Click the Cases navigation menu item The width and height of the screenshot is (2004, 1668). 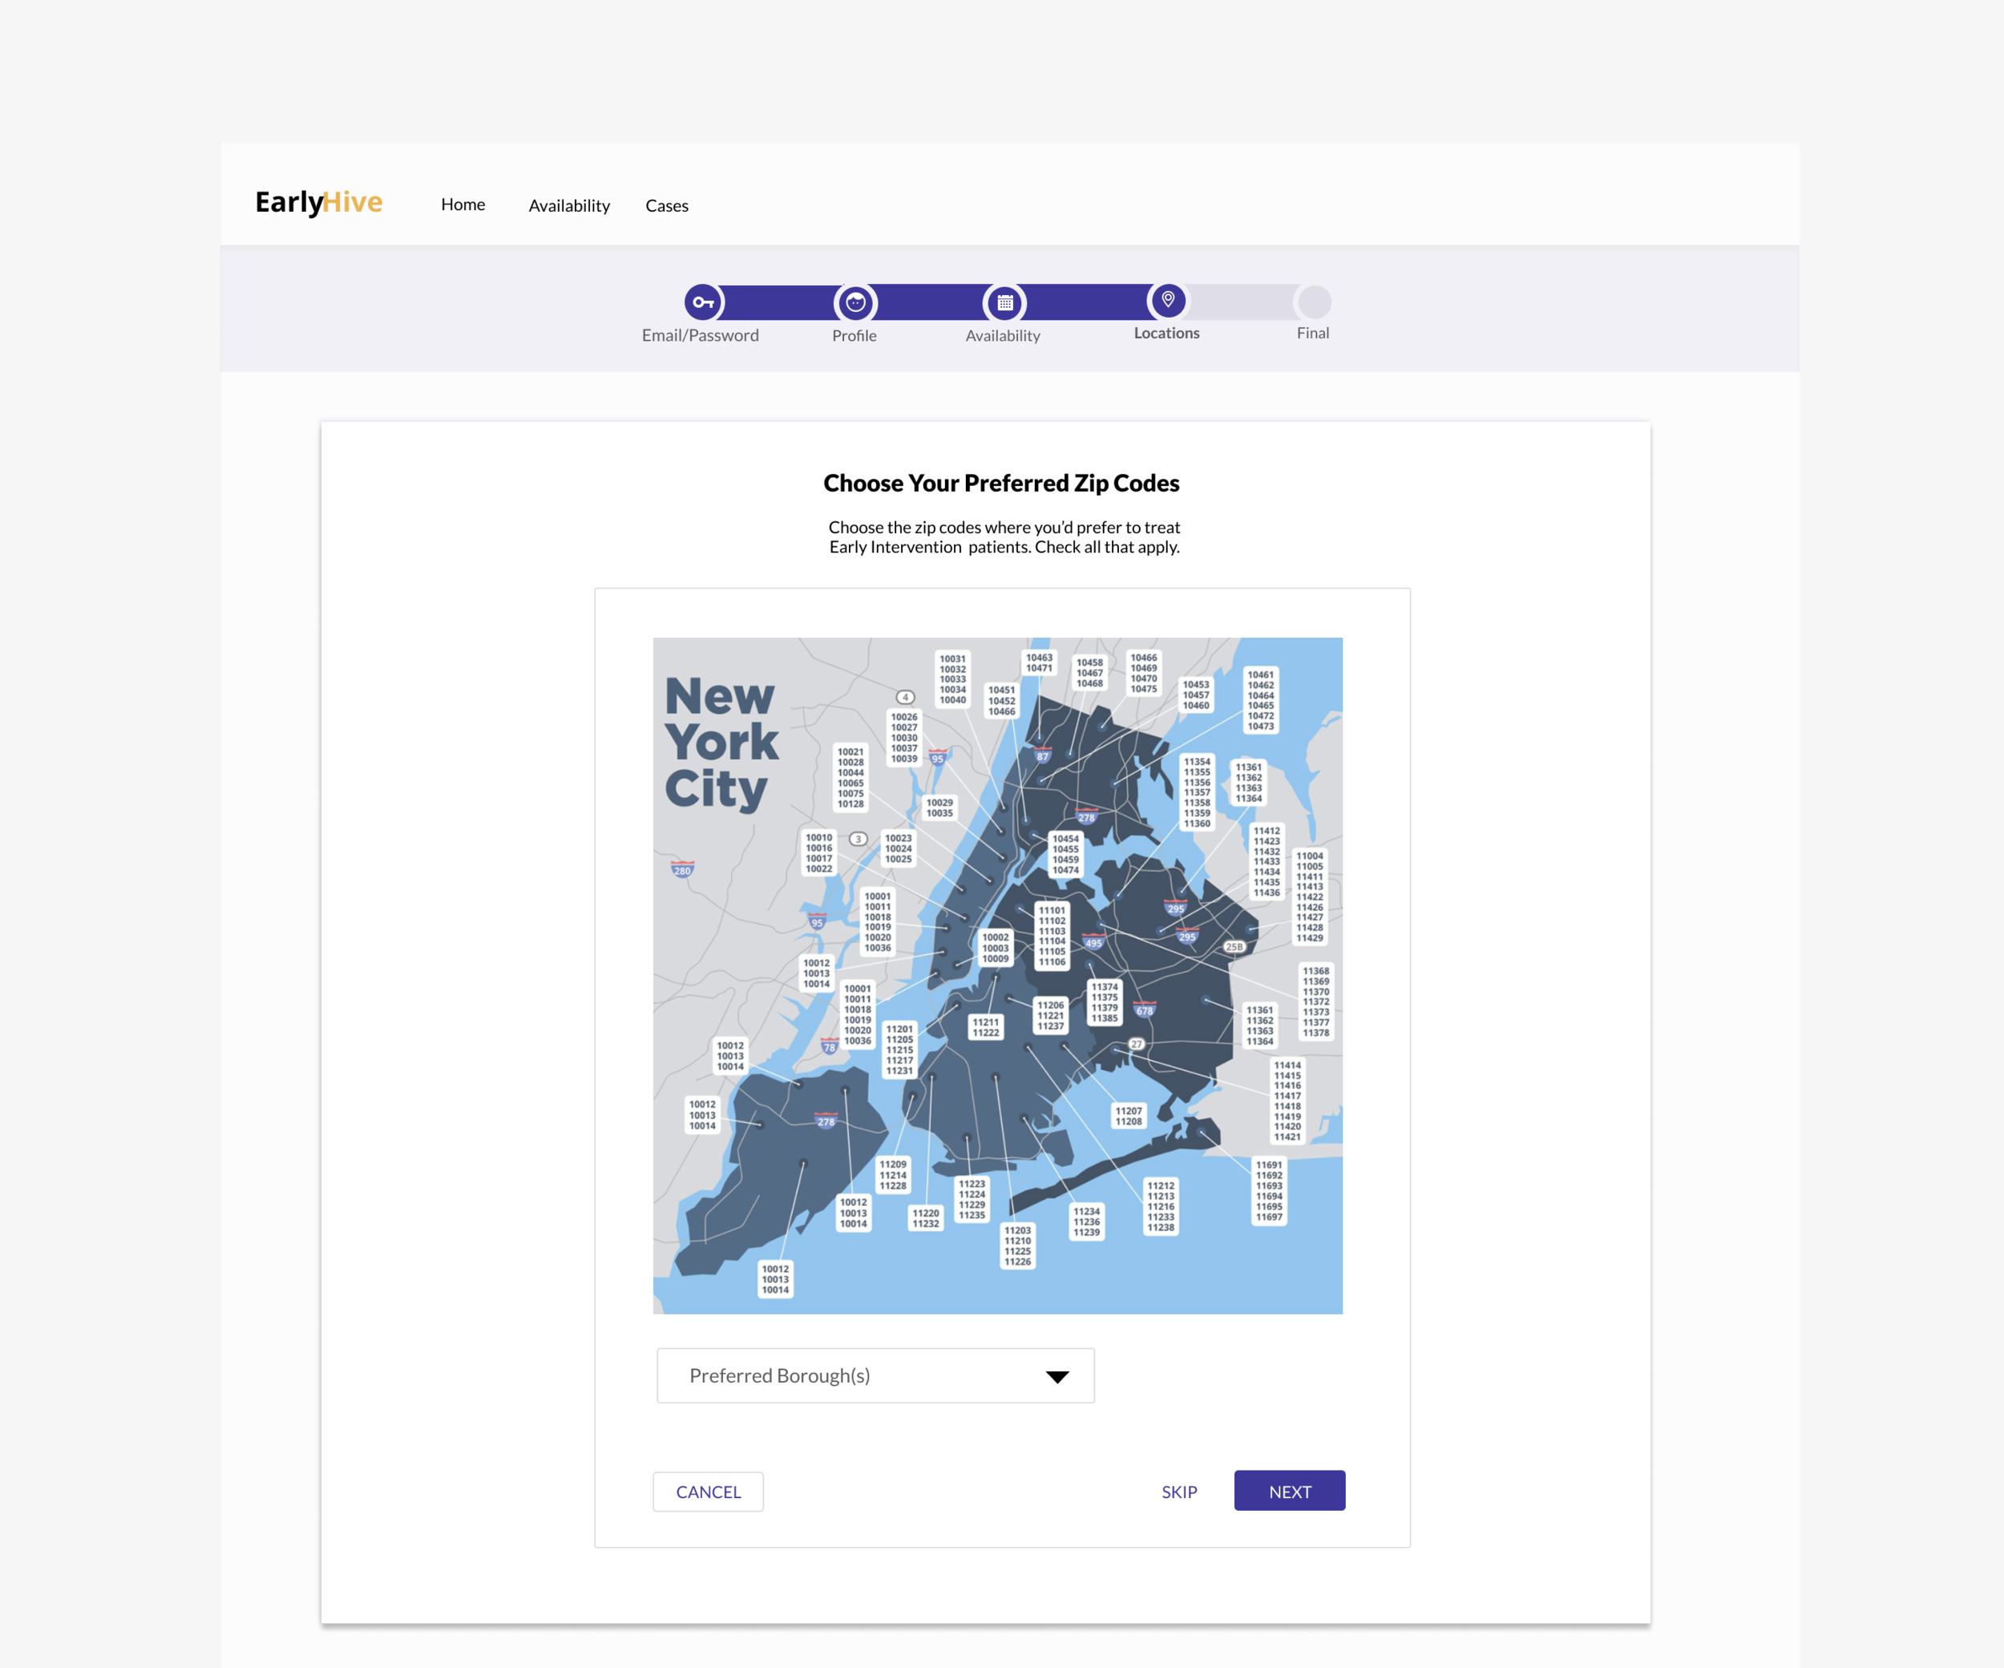[668, 204]
